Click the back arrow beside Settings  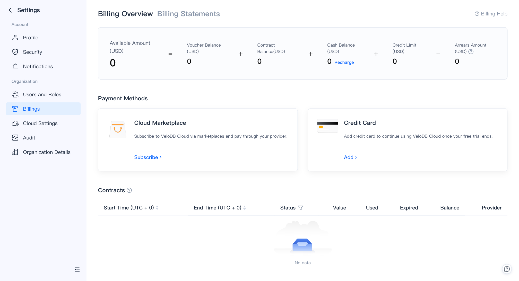tap(10, 10)
